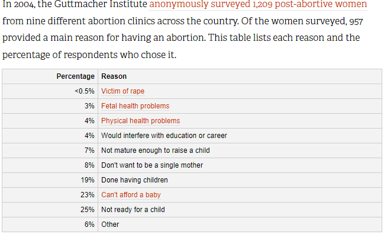
Task: Click the Not ready for a child cell
Action: click(240, 210)
